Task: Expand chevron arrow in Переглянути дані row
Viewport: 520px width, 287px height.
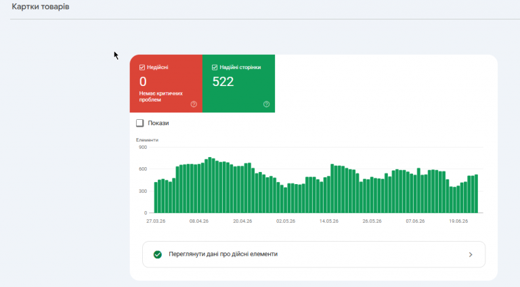Action: (471, 255)
